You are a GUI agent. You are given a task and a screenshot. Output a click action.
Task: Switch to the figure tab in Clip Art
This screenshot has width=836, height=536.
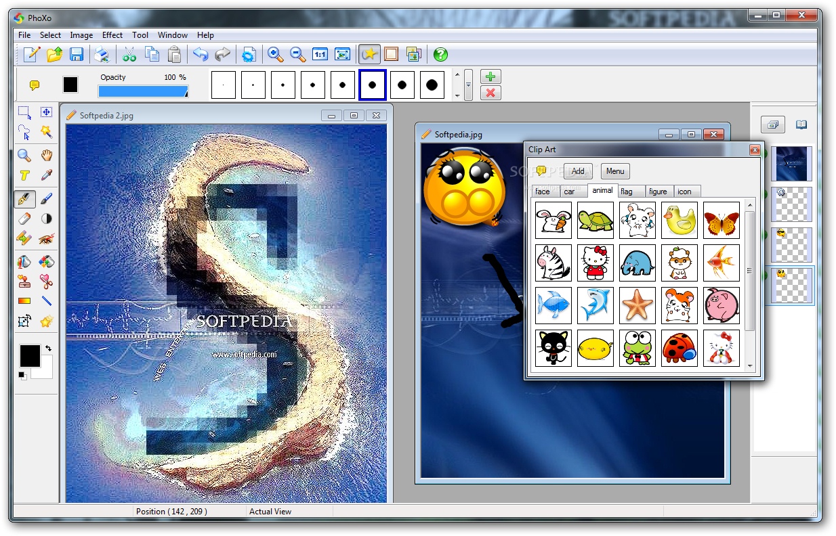(x=658, y=192)
